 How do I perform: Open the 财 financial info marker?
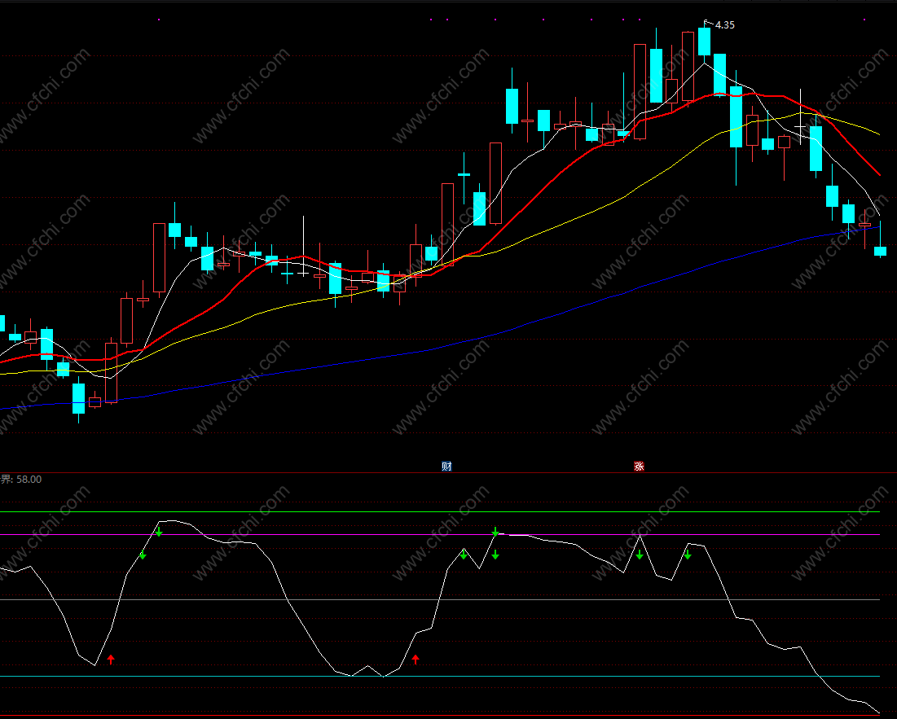[446, 467]
